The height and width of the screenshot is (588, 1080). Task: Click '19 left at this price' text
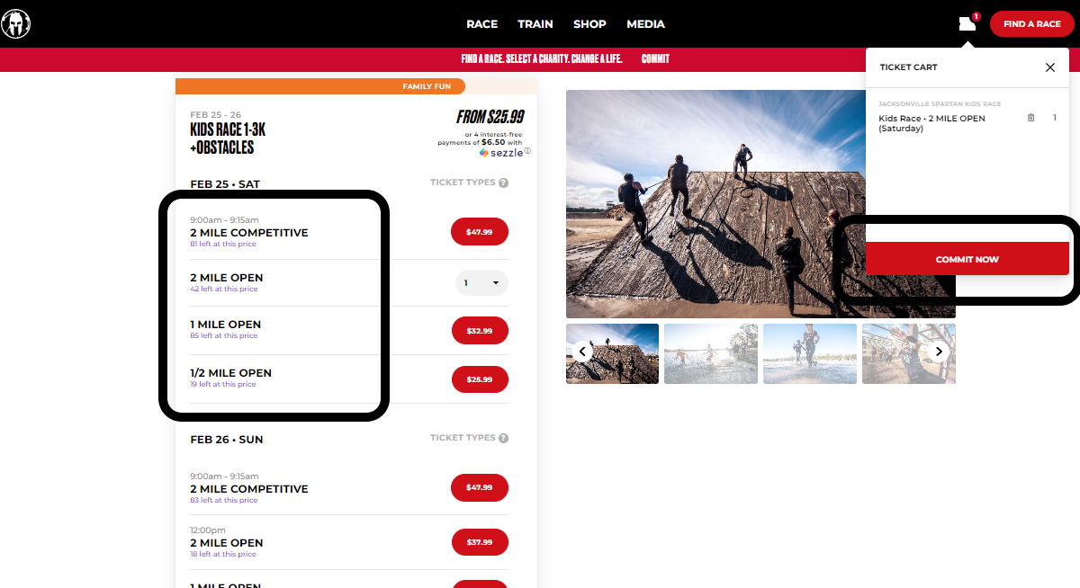223,385
